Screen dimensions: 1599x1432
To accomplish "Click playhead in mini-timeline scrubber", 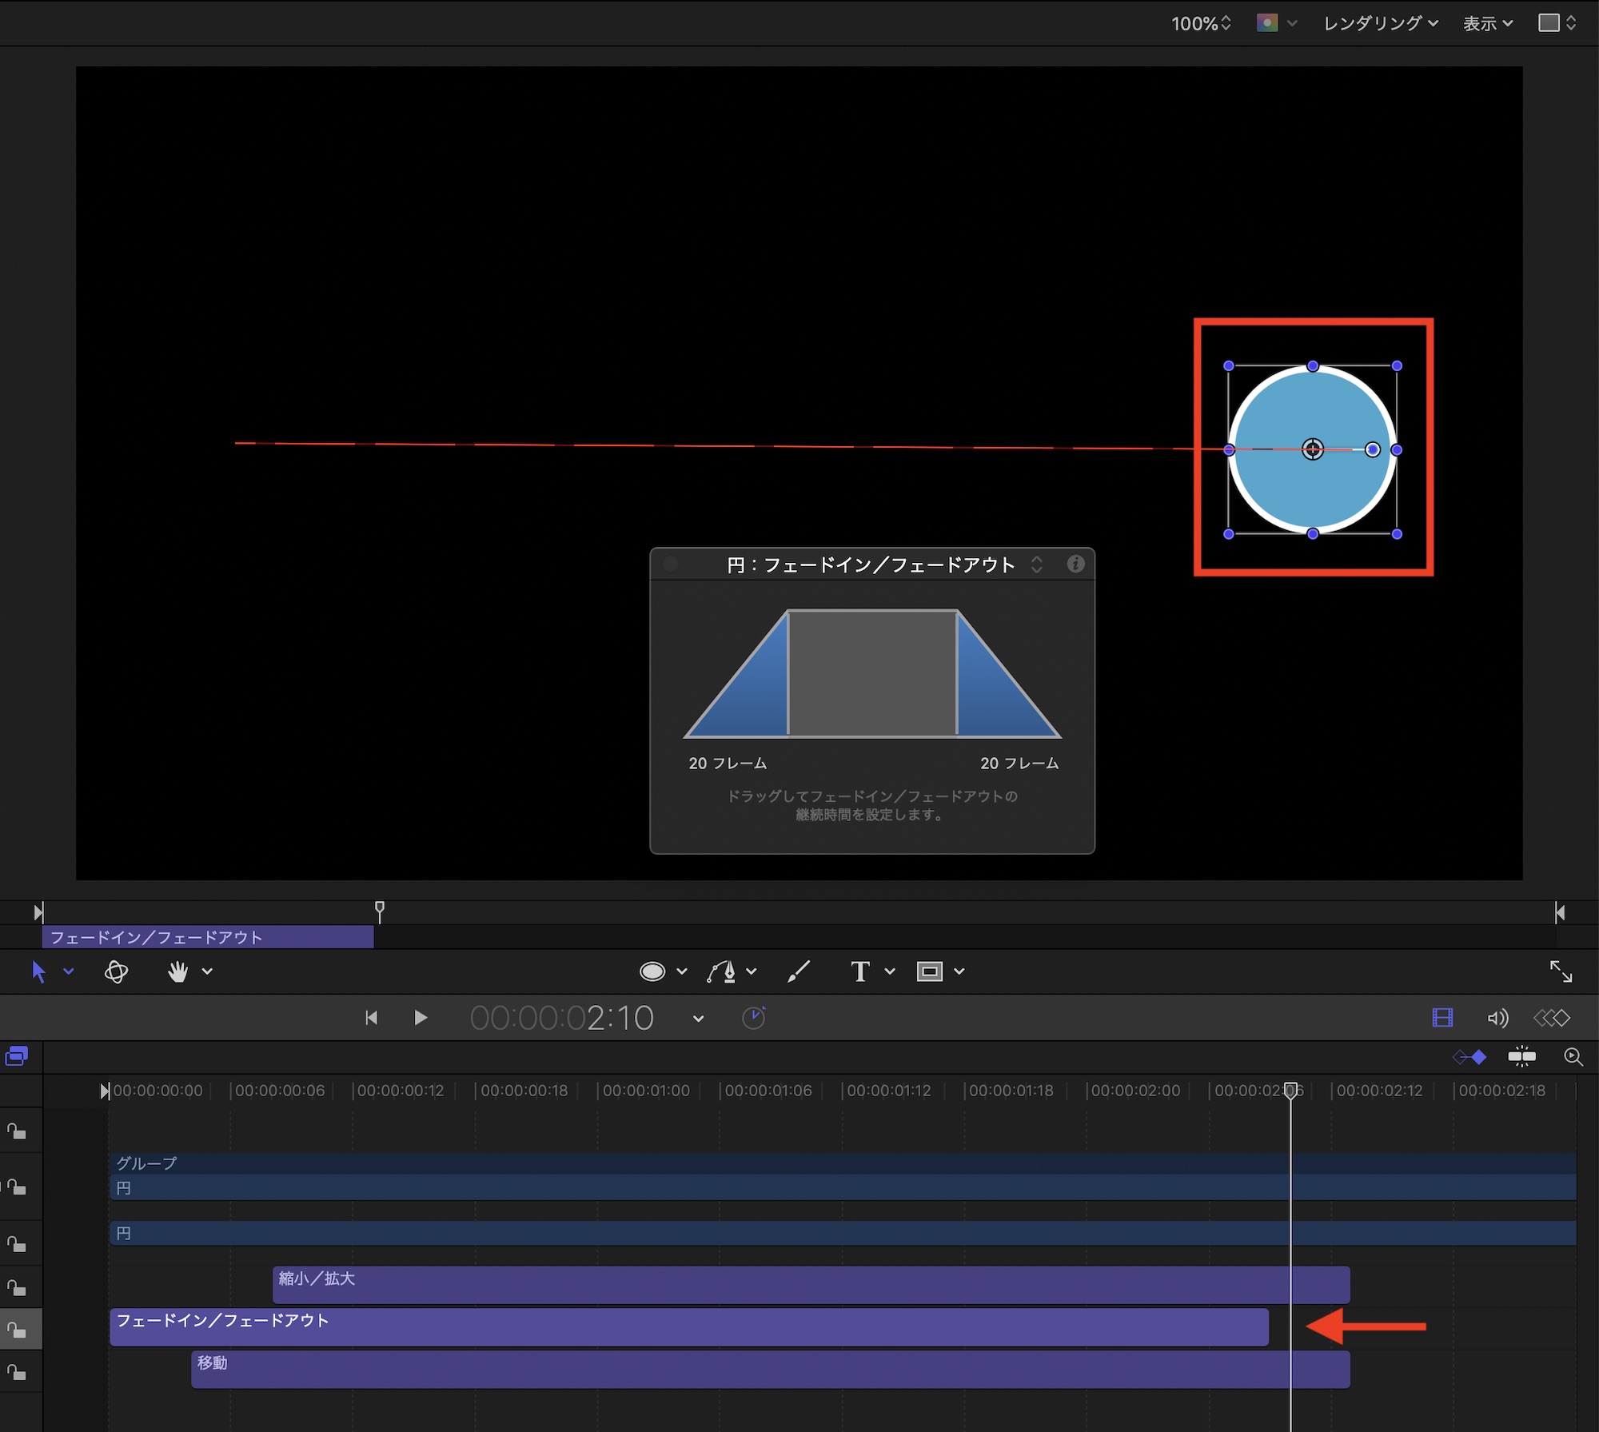I will pos(380,908).
